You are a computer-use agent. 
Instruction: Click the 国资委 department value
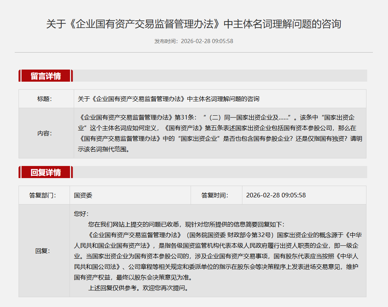83,195
